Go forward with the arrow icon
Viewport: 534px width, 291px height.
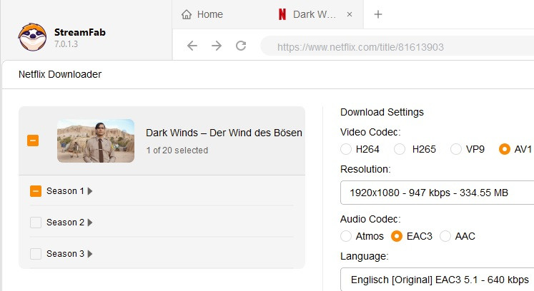point(217,46)
